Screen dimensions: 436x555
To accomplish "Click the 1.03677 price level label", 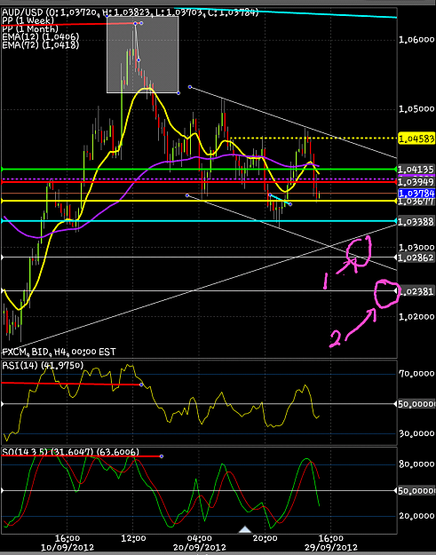I will (416, 202).
